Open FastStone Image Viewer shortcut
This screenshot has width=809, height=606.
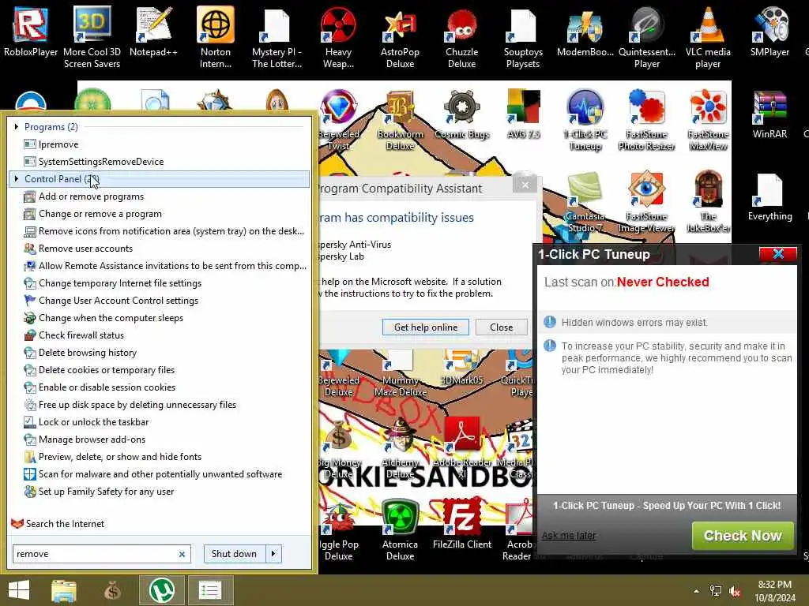[646, 202]
